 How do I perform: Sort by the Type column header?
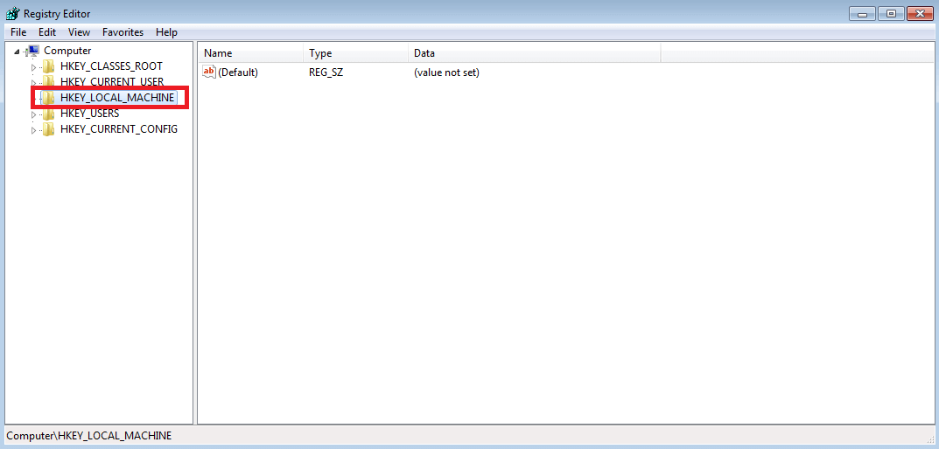click(355, 53)
